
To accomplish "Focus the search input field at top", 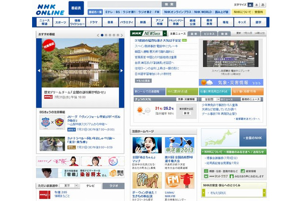I will pos(125,4).
